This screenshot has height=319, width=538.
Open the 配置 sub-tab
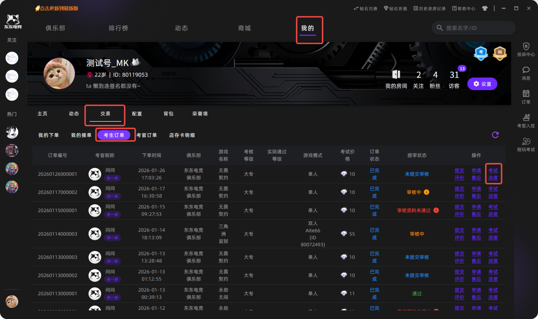point(137,114)
